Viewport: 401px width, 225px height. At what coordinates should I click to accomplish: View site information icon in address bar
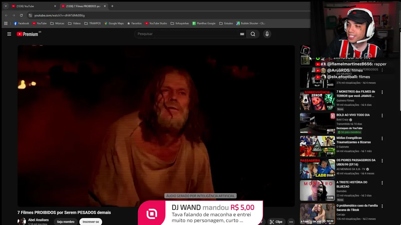click(30, 15)
